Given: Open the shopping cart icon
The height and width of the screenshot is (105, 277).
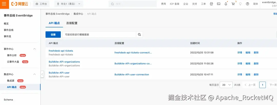Looking at the screenshot, I should (x=233, y=4).
